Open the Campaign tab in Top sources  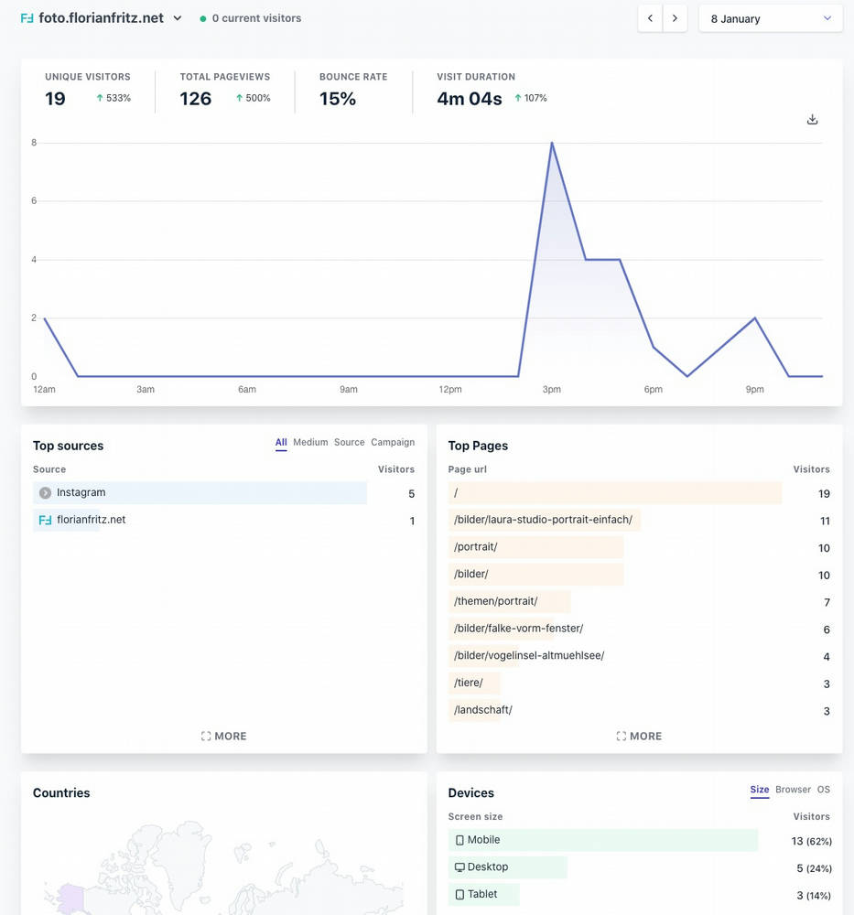[393, 442]
